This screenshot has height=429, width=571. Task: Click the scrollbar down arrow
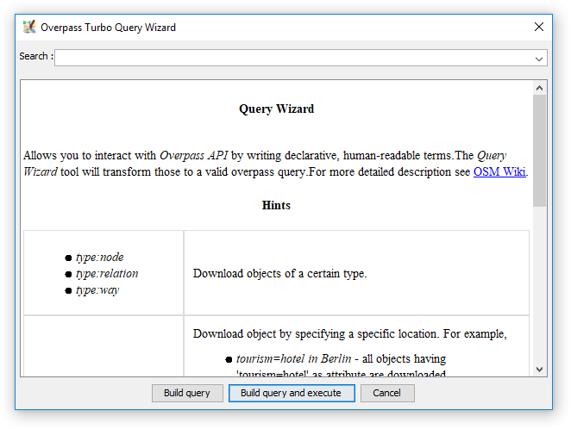tap(540, 369)
